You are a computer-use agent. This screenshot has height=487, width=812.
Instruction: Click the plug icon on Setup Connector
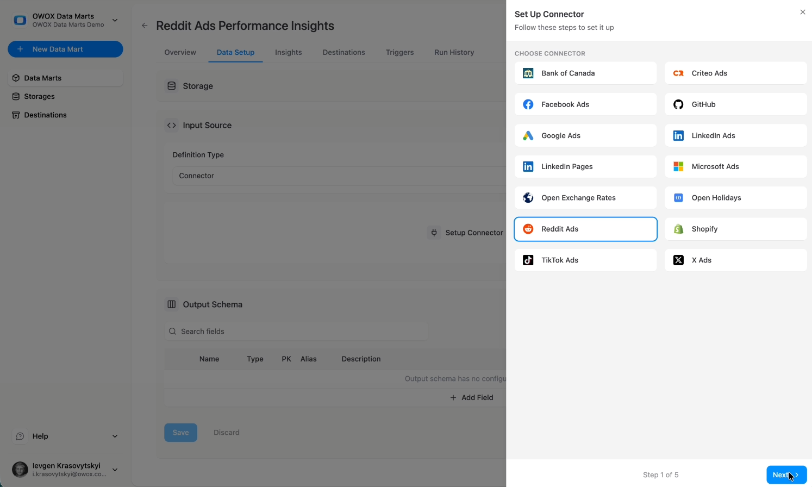pyautogui.click(x=434, y=233)
